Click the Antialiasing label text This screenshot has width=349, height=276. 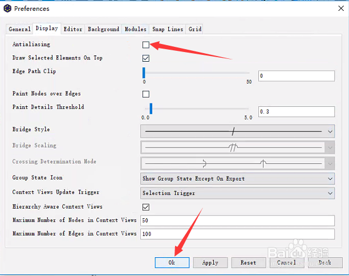pos(31,44)
